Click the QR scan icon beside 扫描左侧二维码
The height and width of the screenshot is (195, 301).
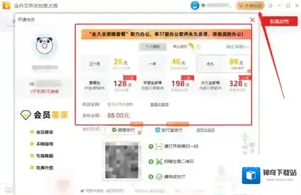[159, 162]
